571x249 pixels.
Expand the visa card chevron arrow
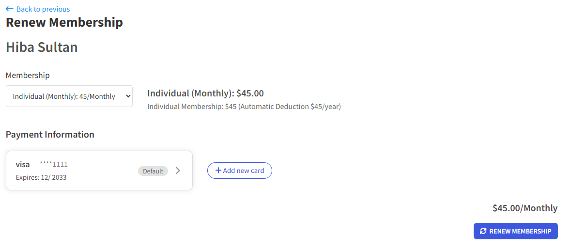(178, 171)
